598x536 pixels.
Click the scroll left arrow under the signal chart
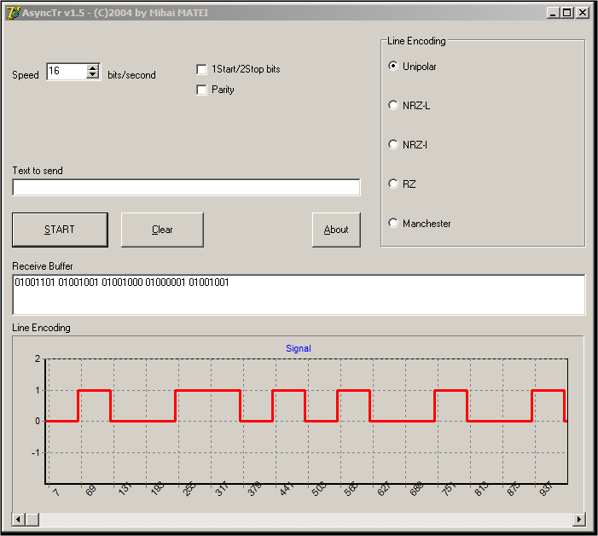(x=18, y=519)
